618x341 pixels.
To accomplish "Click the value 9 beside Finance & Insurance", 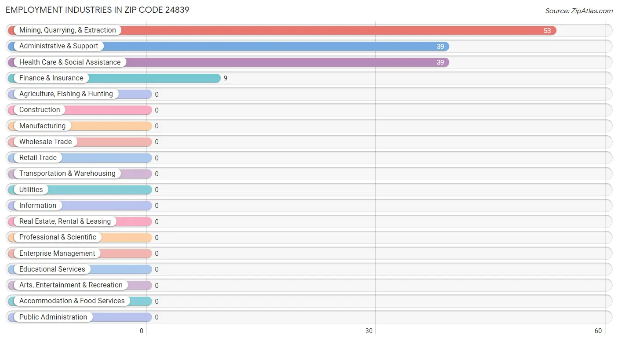I will [x=225, y=79].
